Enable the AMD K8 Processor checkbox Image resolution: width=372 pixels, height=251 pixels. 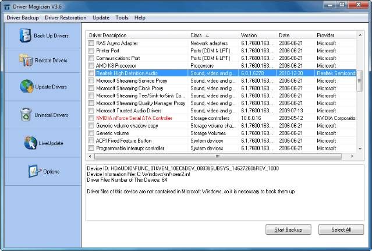click(91, 66)
